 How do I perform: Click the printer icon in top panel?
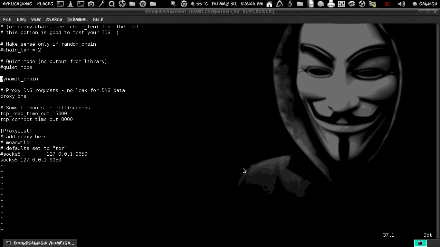(331, 4)
